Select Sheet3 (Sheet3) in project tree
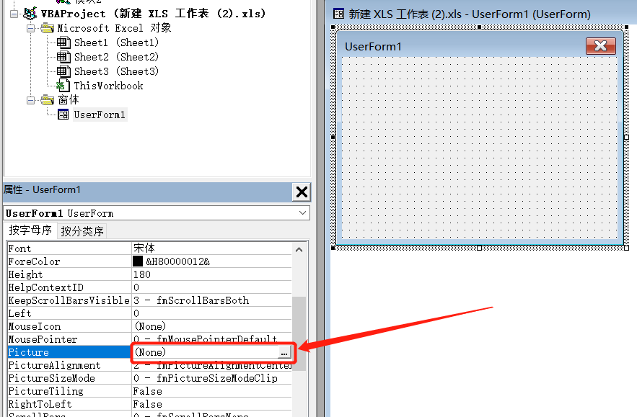The height and width of the screenshot is (417, 637). click(x=116, y=71)
